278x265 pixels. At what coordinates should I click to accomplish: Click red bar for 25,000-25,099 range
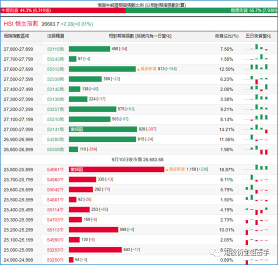coord(95,250)
